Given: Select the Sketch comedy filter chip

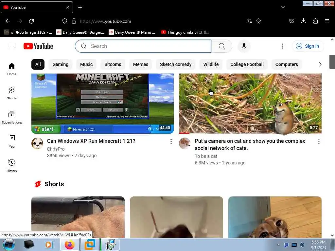Looking at the screenshot, I should [x=176, y=64].
